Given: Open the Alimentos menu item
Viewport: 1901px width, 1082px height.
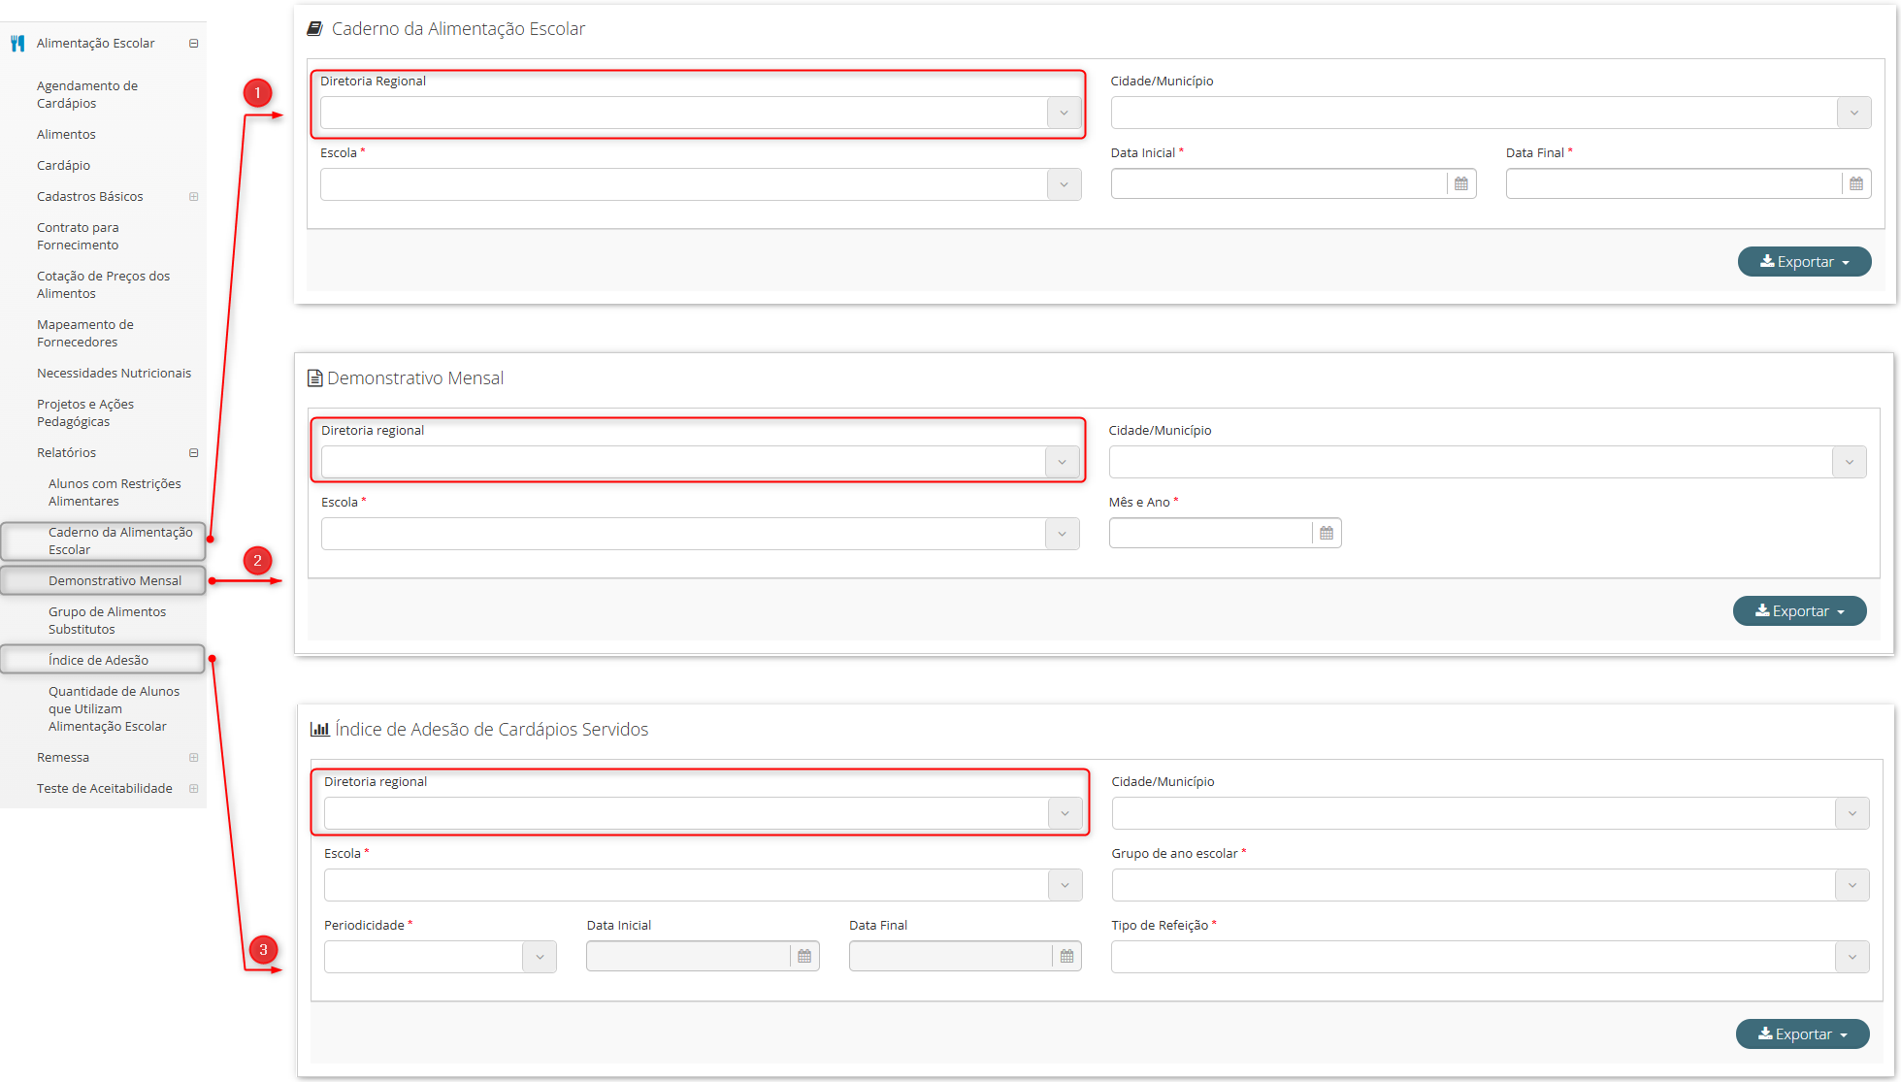Looking at the screenshot, I should (66, 135).
